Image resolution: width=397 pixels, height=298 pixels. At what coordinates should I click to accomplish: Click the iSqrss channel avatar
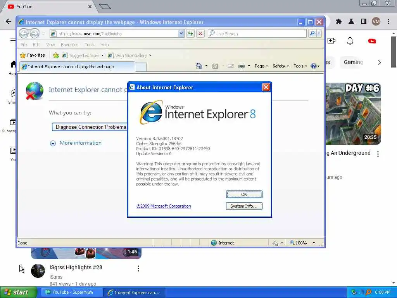pyautogui.click(x=38, y=270)
